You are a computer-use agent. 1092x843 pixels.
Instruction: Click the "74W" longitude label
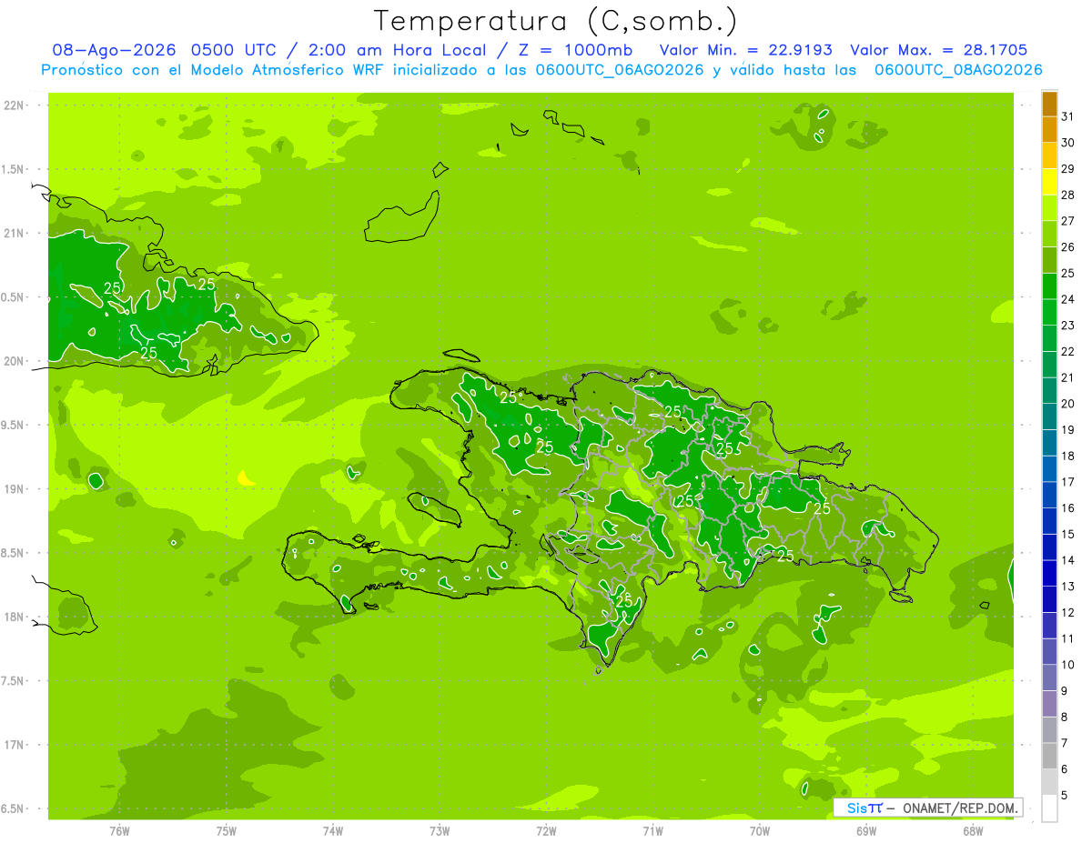[333, 831]
